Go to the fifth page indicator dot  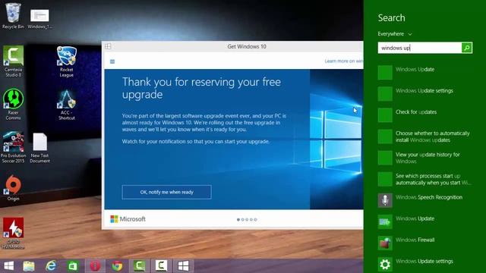(x=255, y=220)
